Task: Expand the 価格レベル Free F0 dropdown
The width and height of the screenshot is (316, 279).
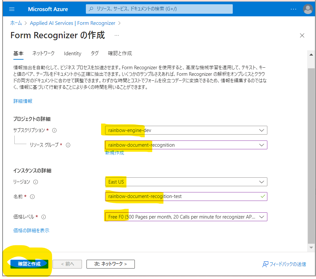Action: (x=186, y=217)
